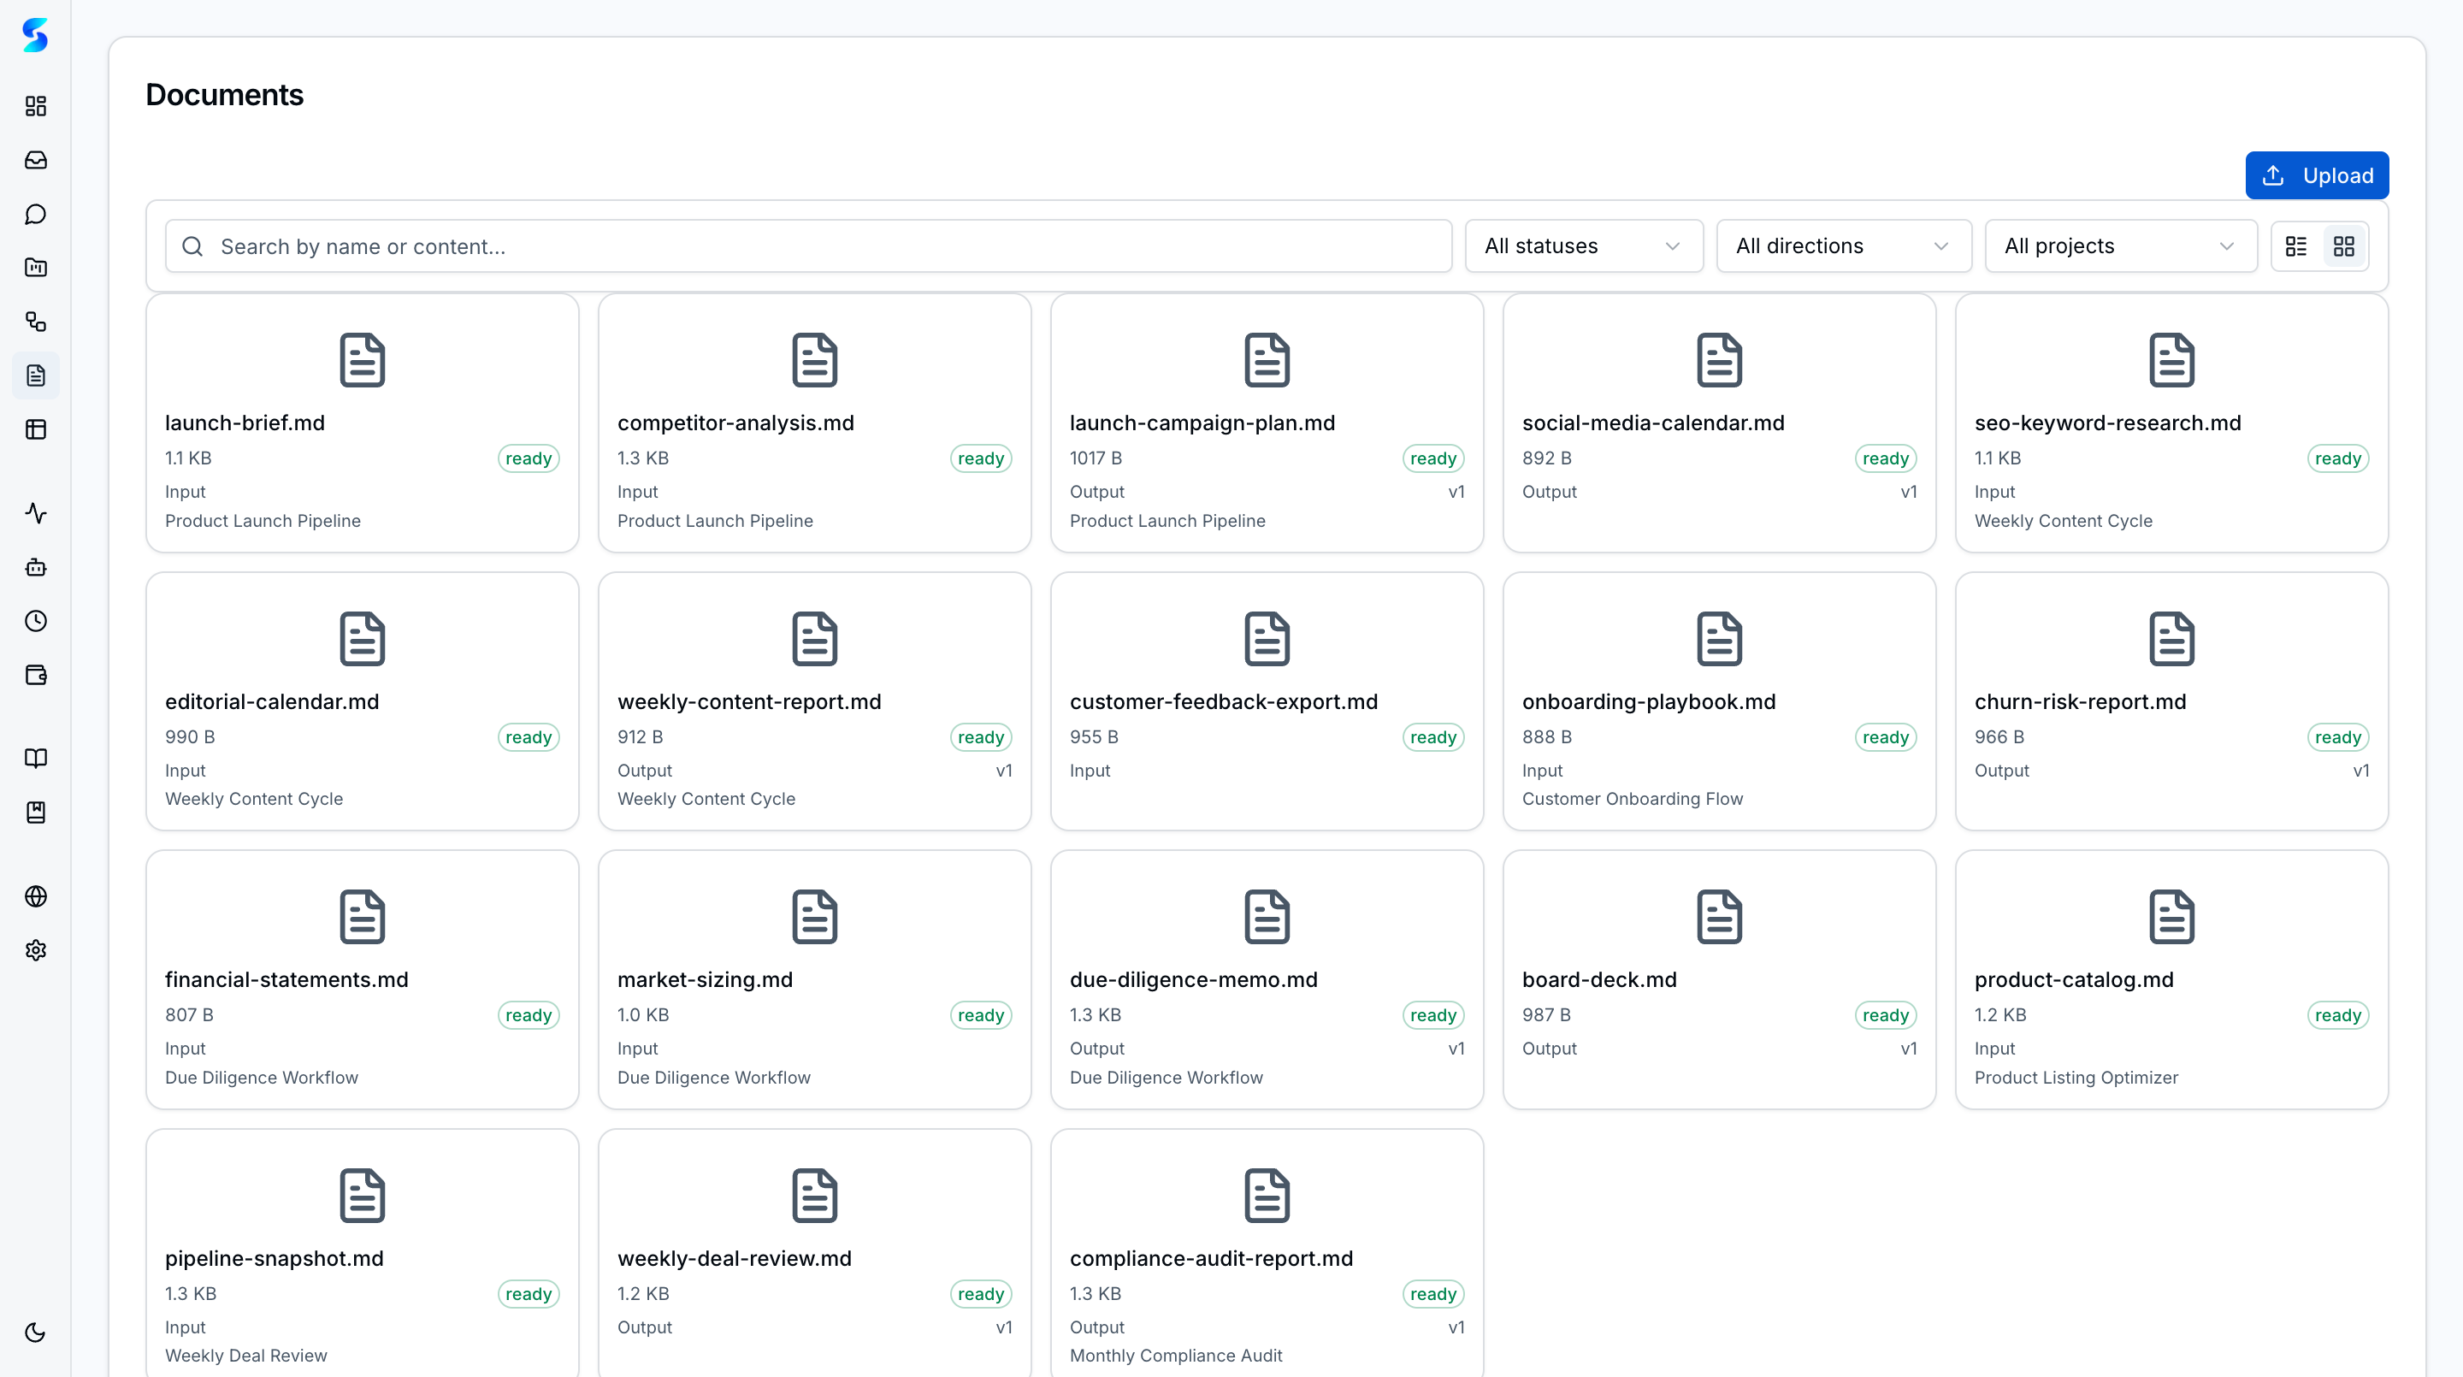Image resolution: width=2463 pixels, height=1377 pixels.
Task: Open the All statuses dropdown
Action: (x=1583, y=245)
